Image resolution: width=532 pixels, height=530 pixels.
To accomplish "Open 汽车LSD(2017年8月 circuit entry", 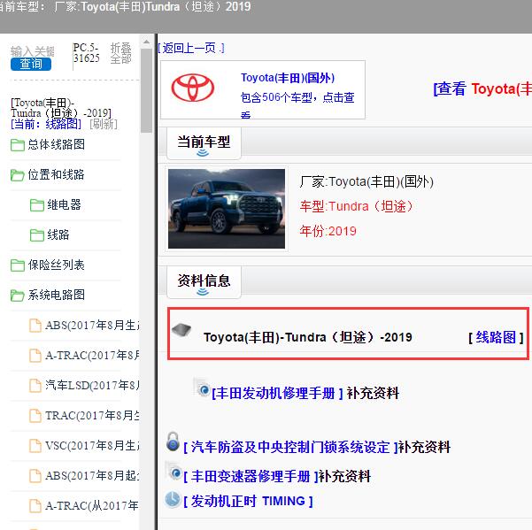I will (x=92, y=386).
